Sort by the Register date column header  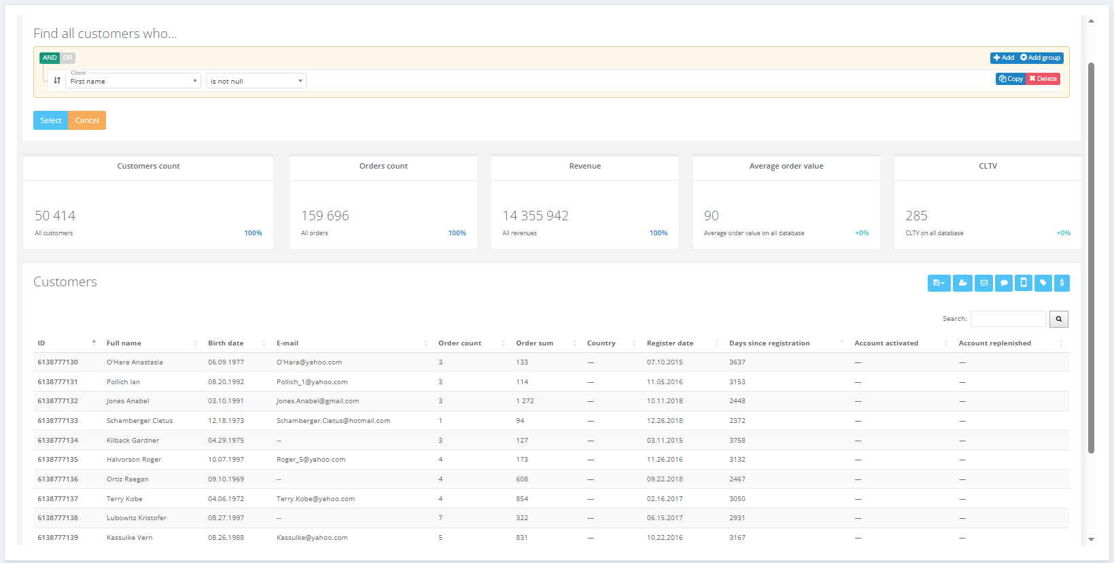tap(670, 343)
